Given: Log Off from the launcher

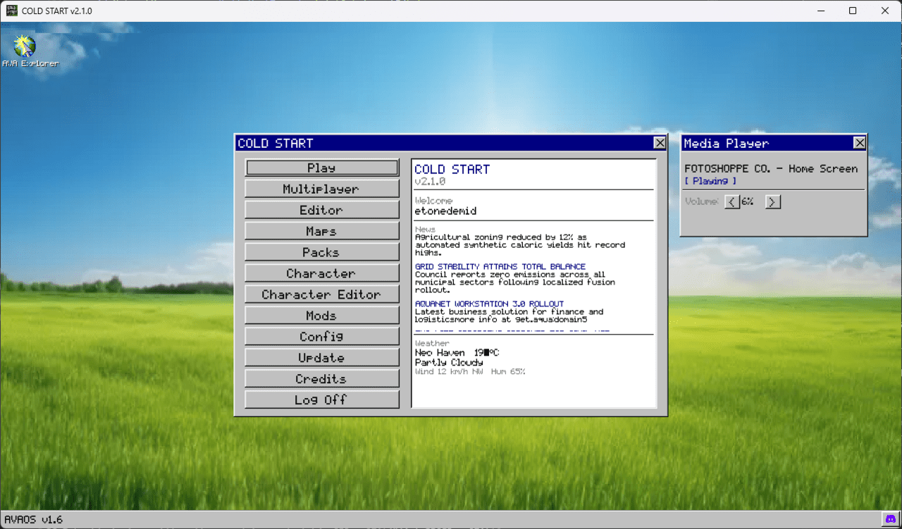Looking at the screenshot, I should 322,399.
